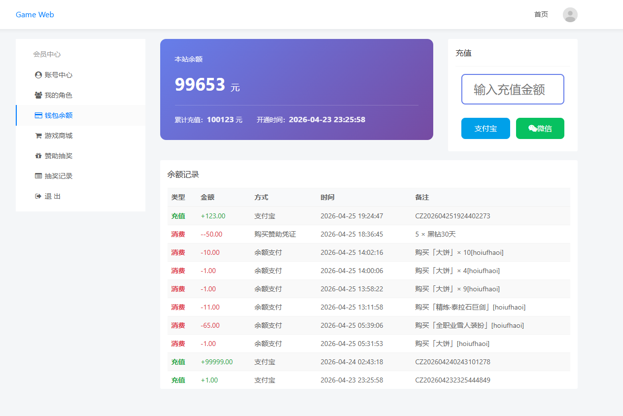This screenshot has width=623, height=416.
Task: Open the 抽奖记录 sidebar menu item
Action: pyautogui.click(x=58, y=176)
